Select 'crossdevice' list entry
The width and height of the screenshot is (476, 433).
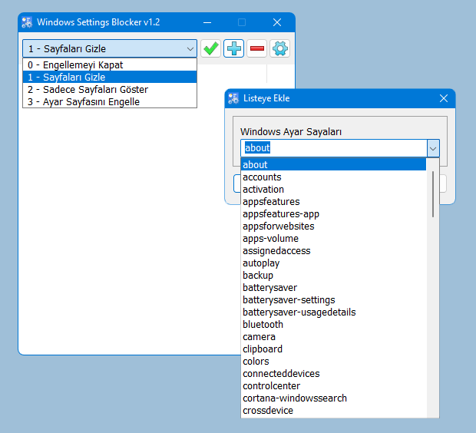tap(334, 411)
